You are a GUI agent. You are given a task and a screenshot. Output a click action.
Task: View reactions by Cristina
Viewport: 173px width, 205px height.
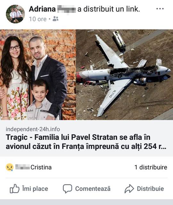tap(34, 167)
